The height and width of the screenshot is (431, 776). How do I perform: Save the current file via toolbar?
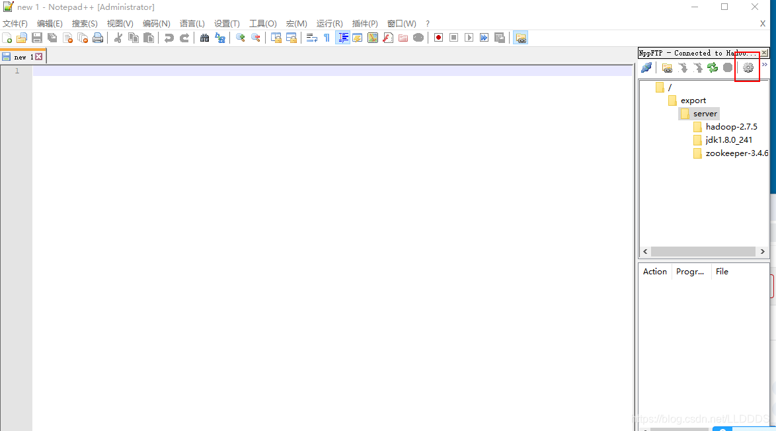[36, 38]
